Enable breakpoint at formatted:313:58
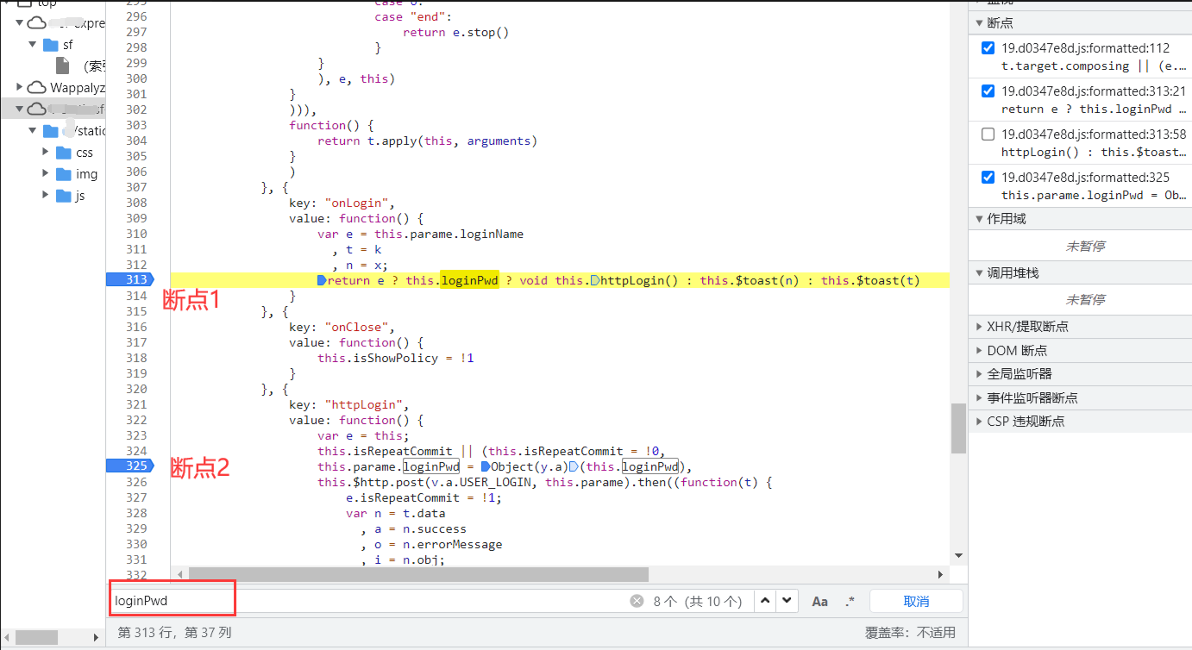Viewport: 1192px width, 650px height. pyautogui.click(x=988, y=134)
